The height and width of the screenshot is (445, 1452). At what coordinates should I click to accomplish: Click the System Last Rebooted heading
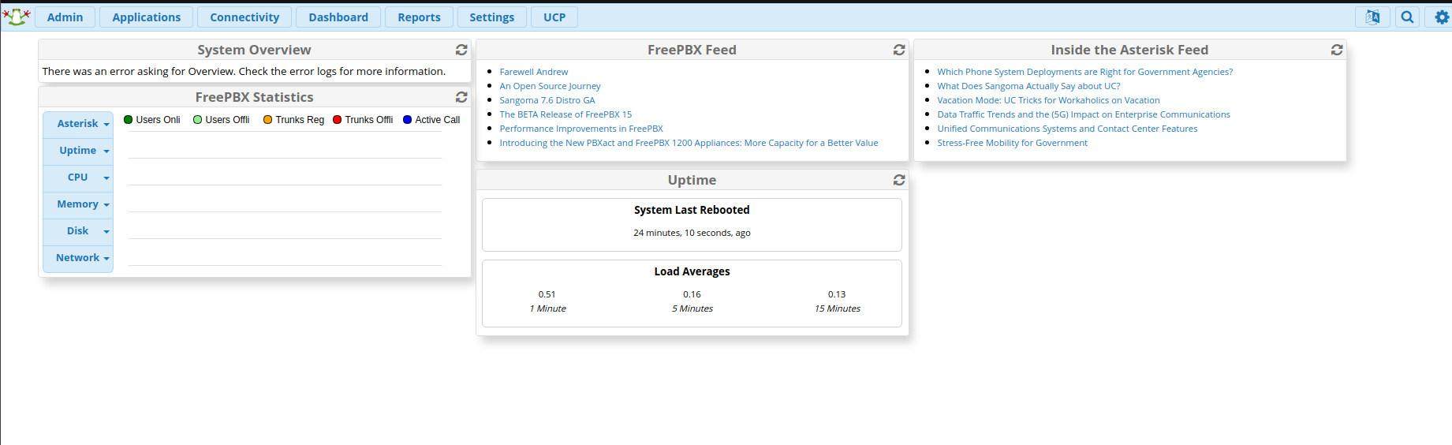(x=692, y=210)
